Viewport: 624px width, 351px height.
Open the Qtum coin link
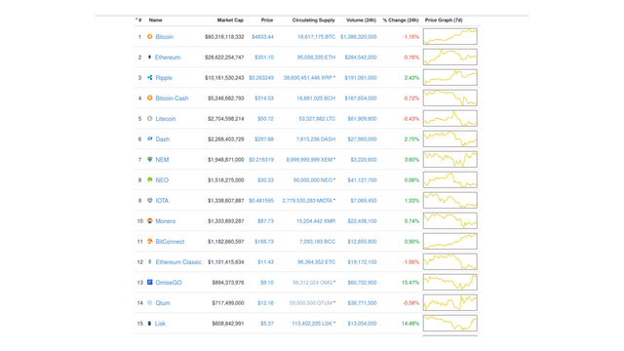click(x=163, y=303)
